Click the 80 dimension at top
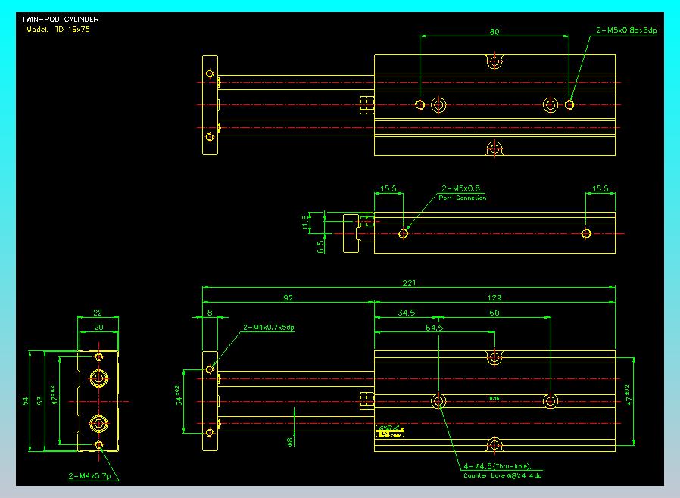Screen dimensions: 680x498 tap(494, 32)
